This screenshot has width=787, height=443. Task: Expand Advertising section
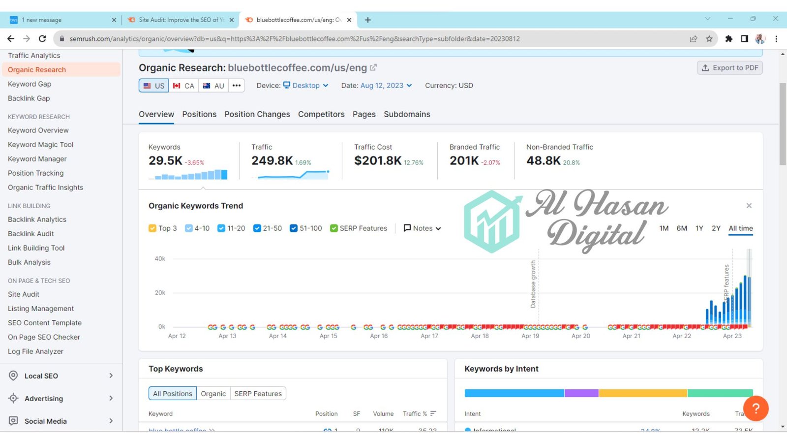point(111,398)
